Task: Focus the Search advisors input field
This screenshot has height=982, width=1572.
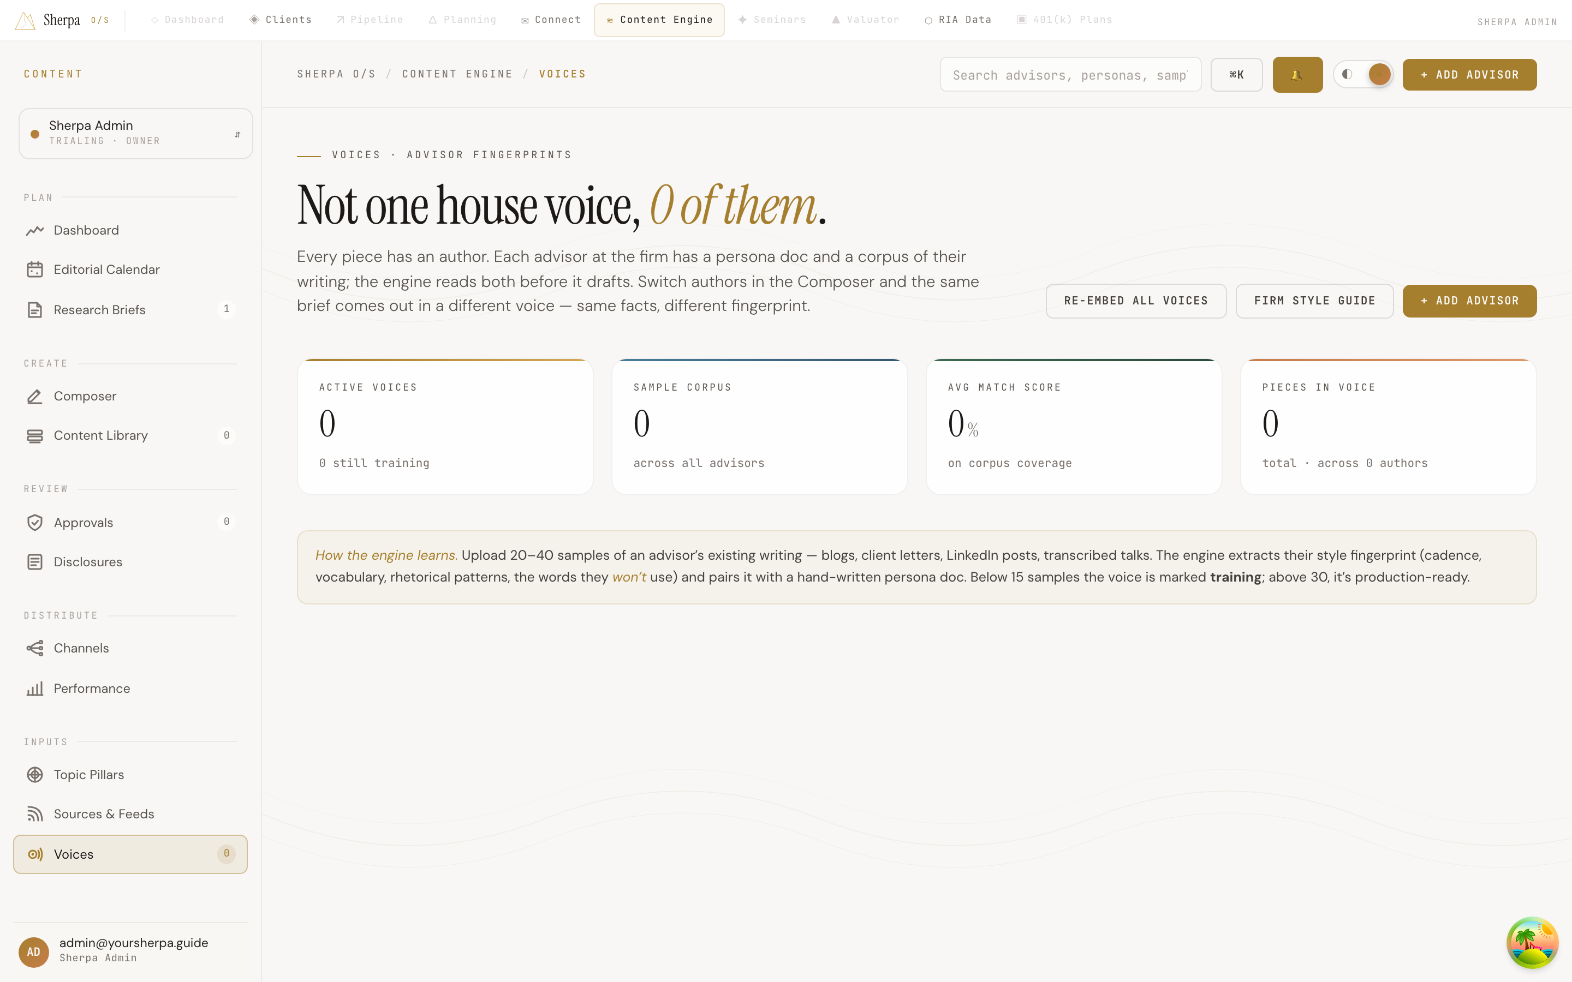Action: (1070, 75)
